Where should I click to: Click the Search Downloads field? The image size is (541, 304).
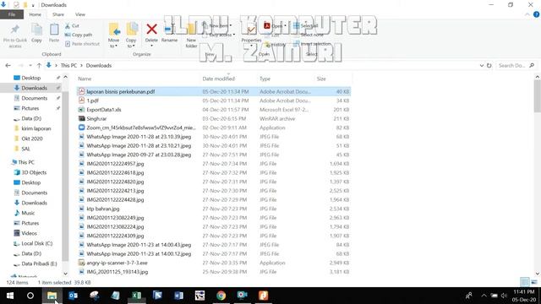tap(516, 66)
